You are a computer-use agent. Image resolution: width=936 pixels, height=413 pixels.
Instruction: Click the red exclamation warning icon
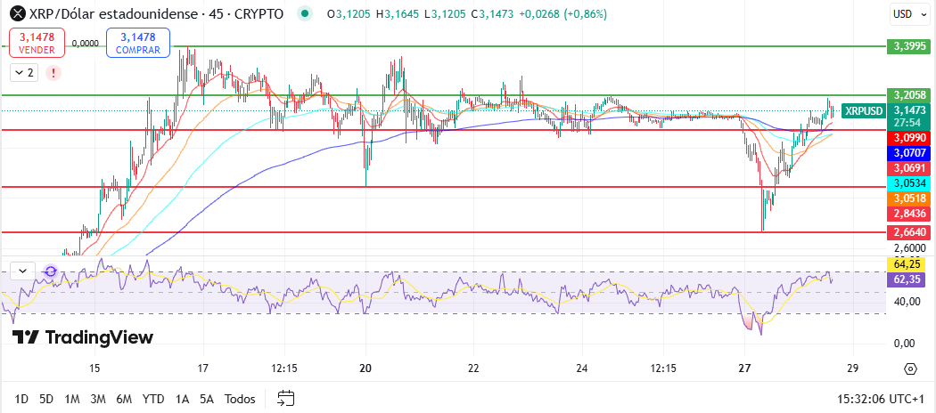[x=53, y=73]
